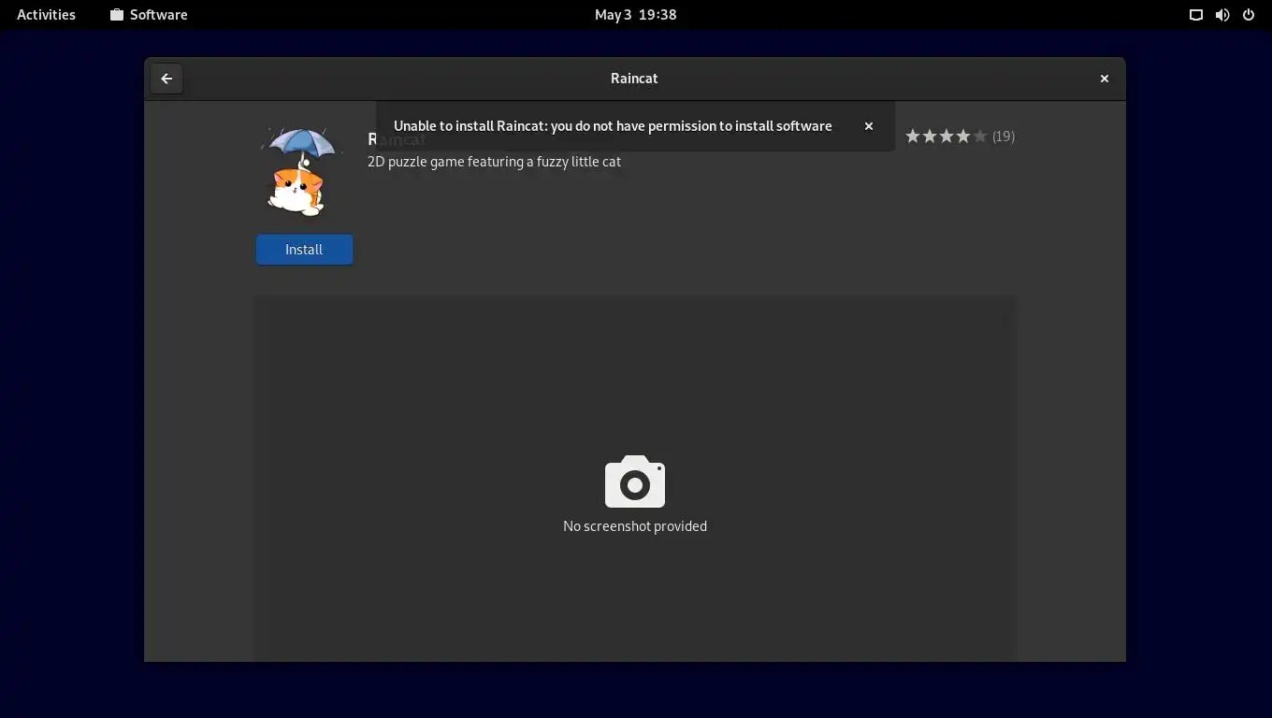Open the clock showing May 3 19:38
This screenshot has width=1272, height=718.
tap(635, 15)
